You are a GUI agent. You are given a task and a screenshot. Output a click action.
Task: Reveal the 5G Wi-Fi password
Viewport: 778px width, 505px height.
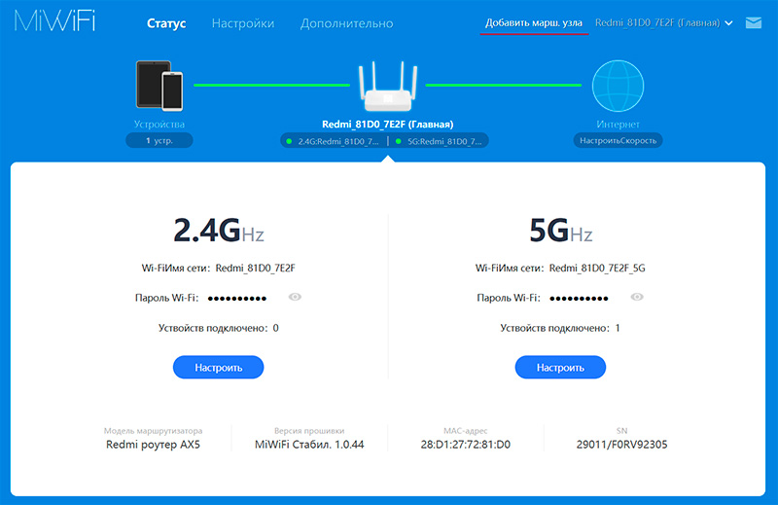point(637,297)
